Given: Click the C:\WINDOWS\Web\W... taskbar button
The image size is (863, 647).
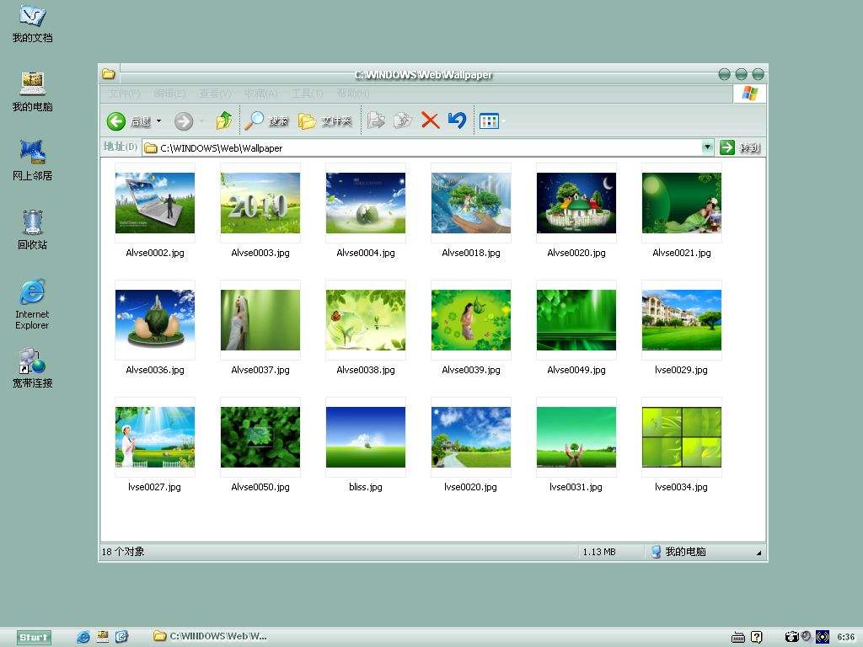Looking at the screenshot, I should coord(210,636).
